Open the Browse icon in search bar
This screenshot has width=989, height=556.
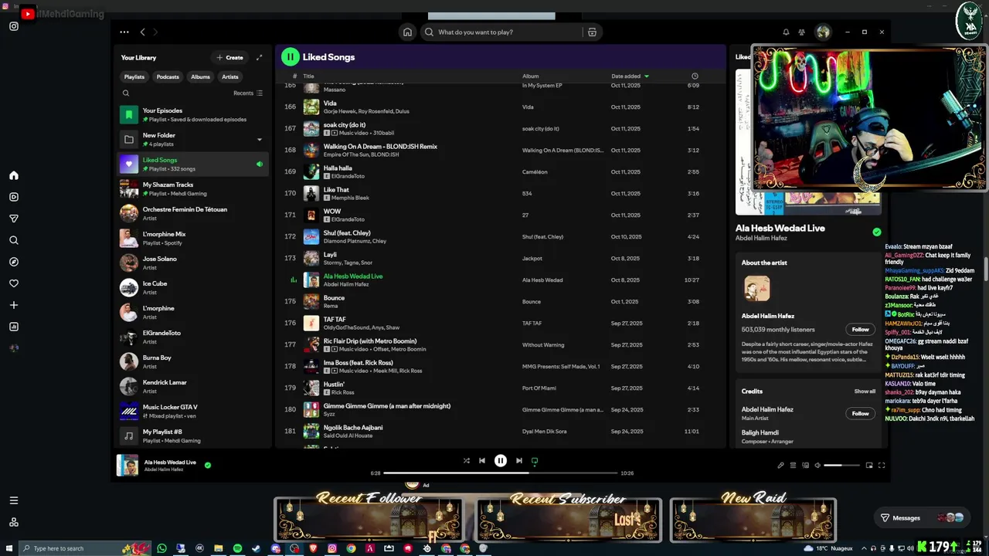[592, 32]
